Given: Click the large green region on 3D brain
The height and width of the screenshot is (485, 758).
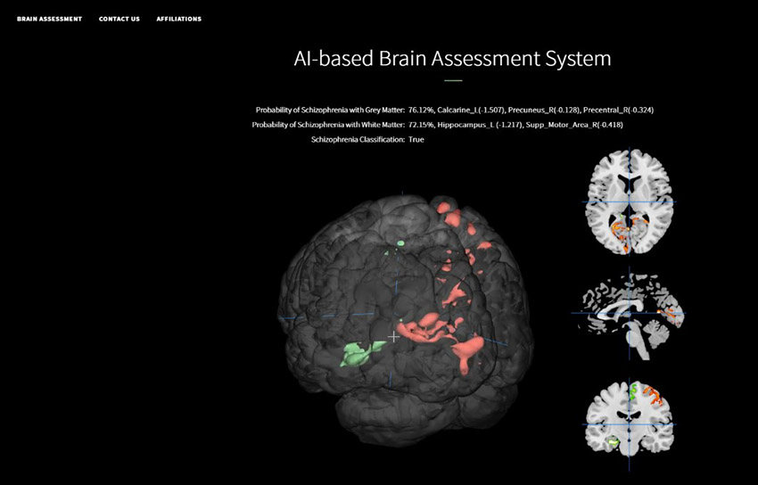Looking at the screenshot, I should pyautogui.click(x=363, y=354).
